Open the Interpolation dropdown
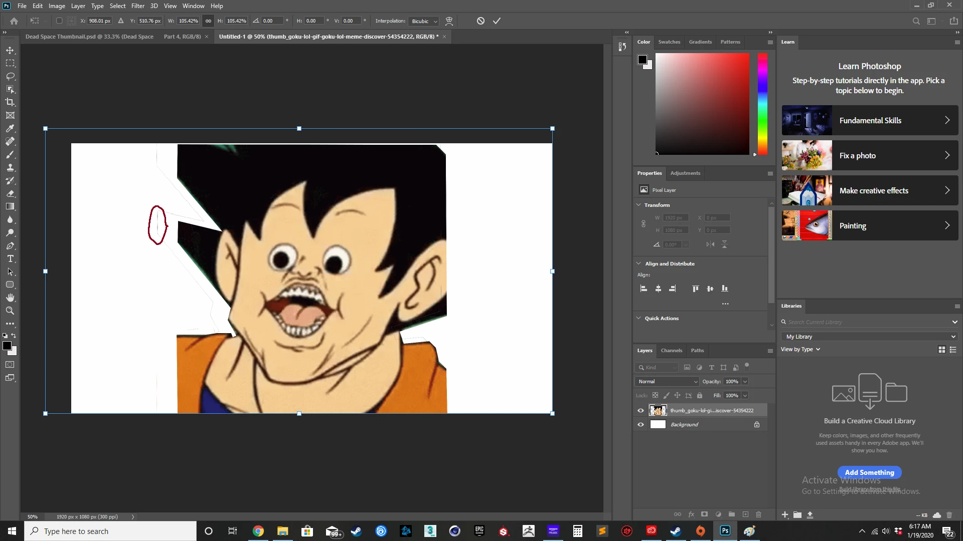Screen dimensions: 963x541 tap(424, 21)
